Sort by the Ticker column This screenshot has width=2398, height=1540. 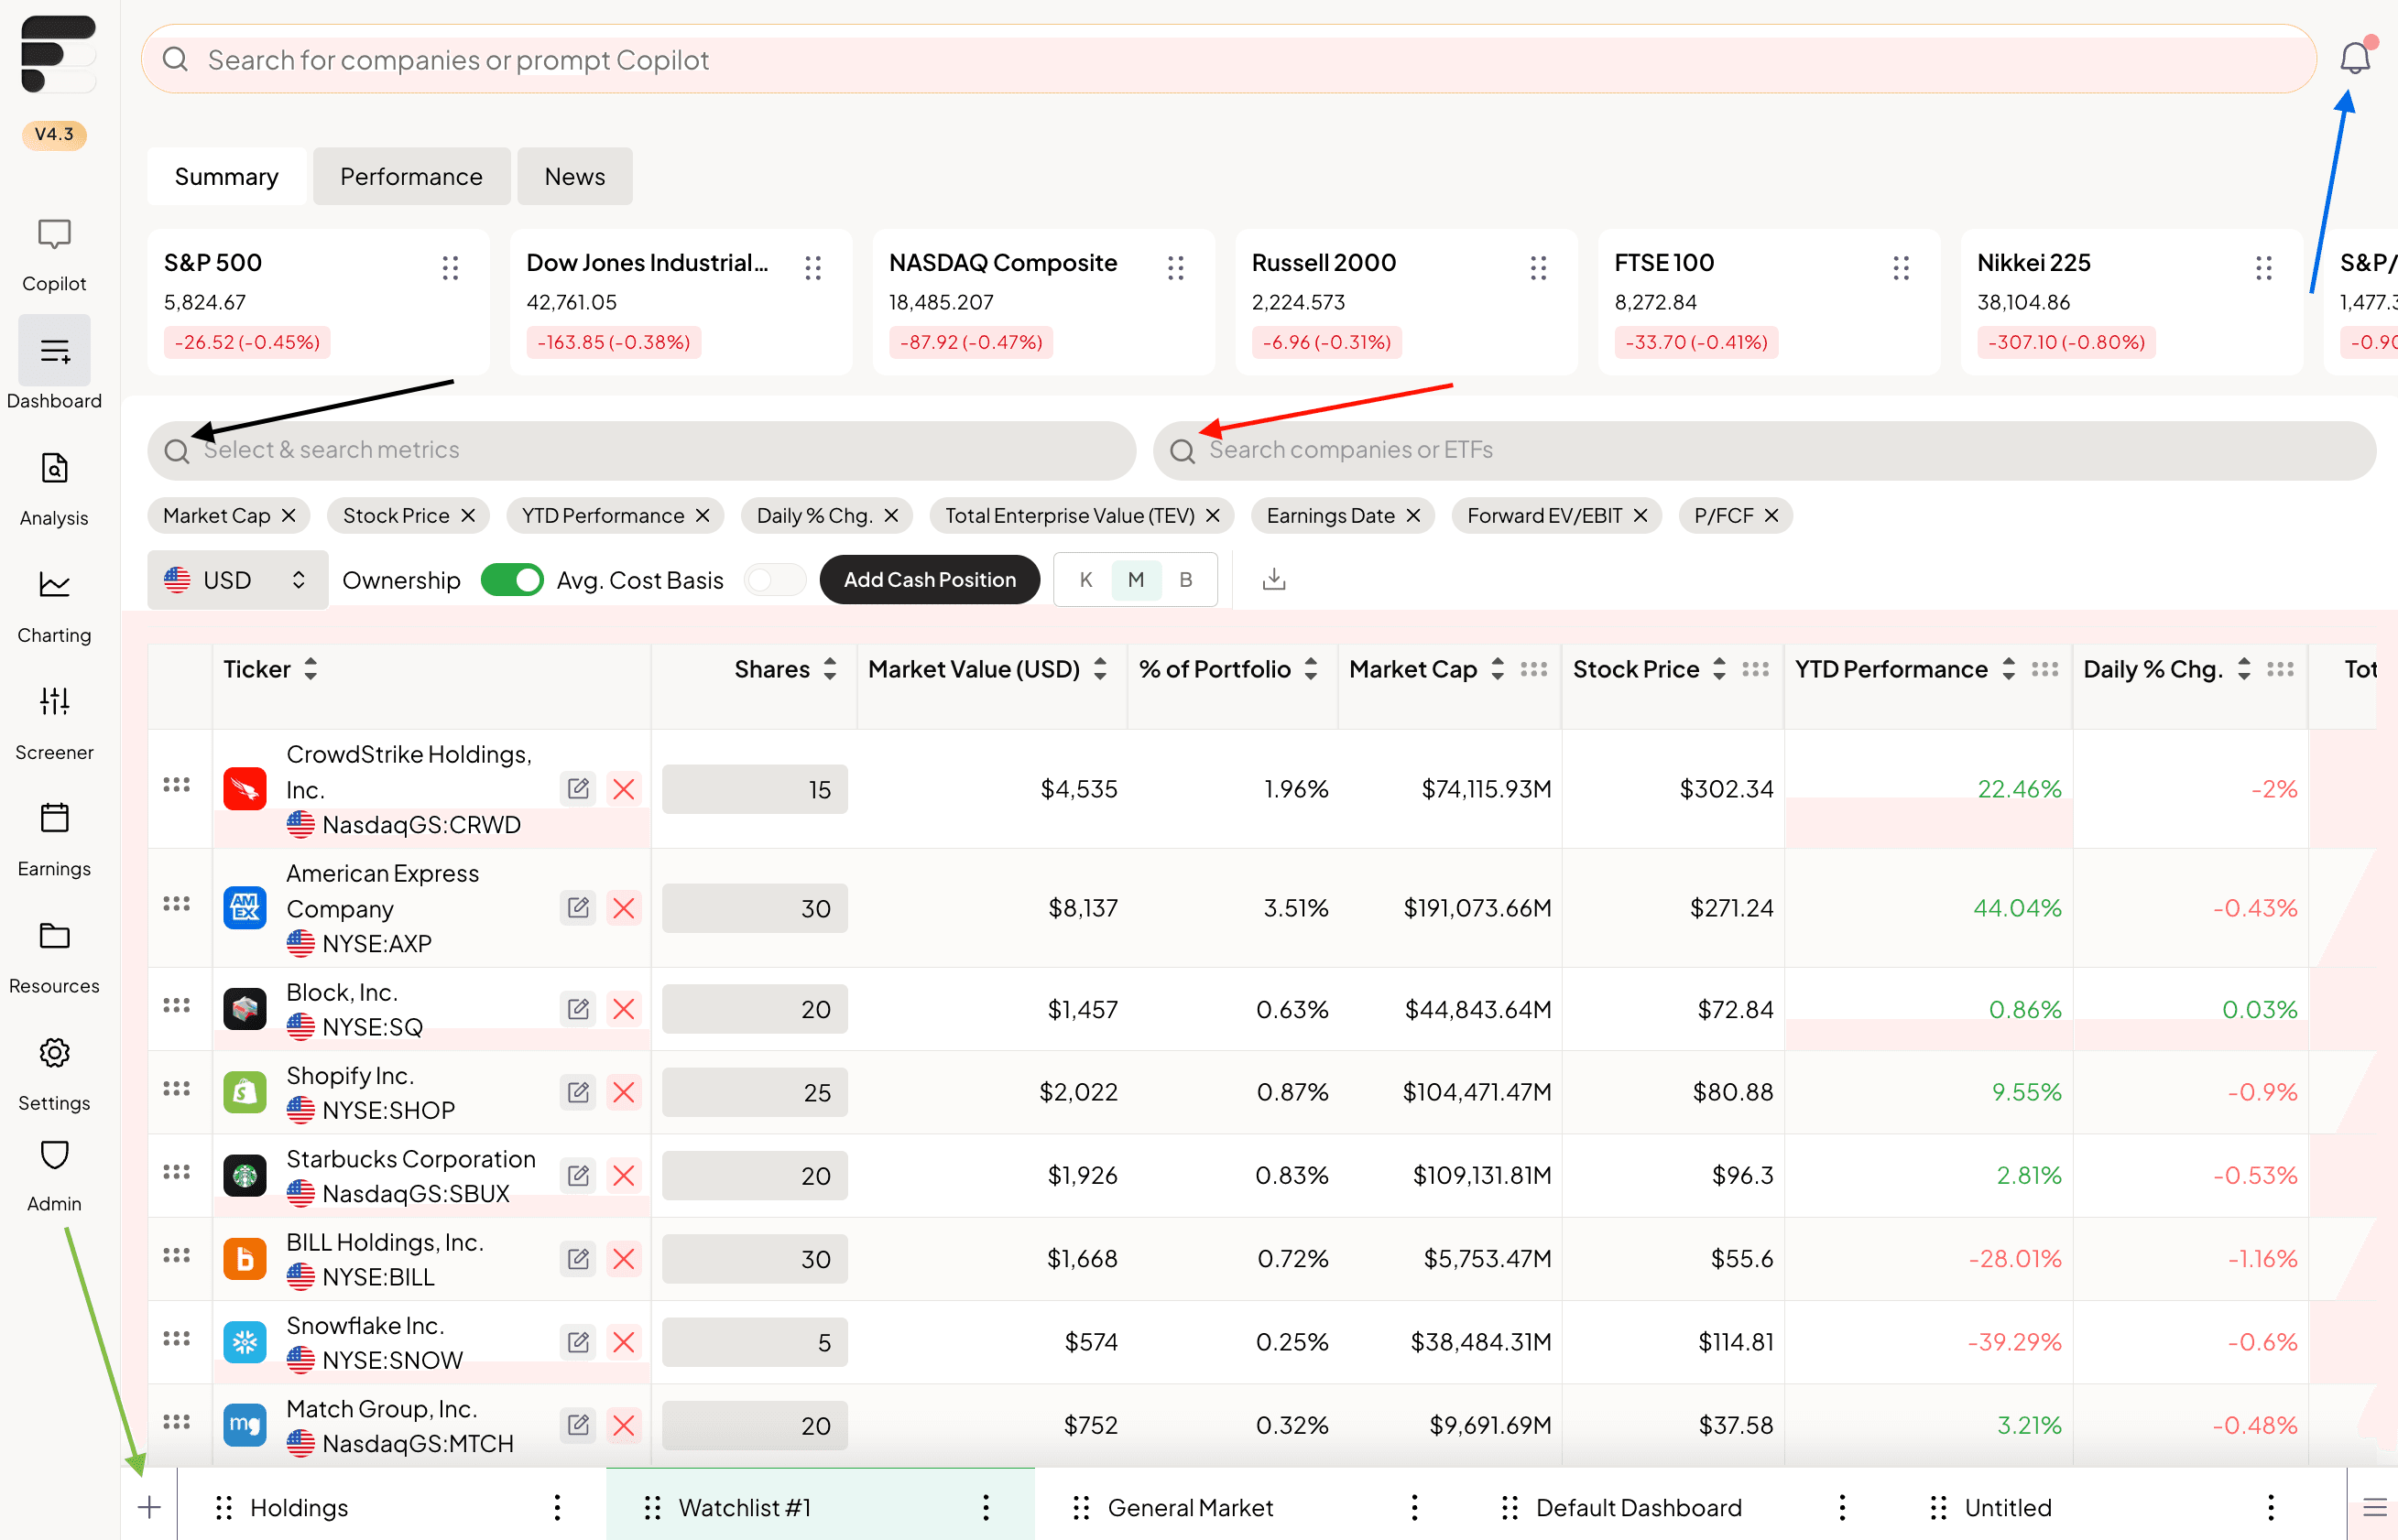click(x=311, y=669)
